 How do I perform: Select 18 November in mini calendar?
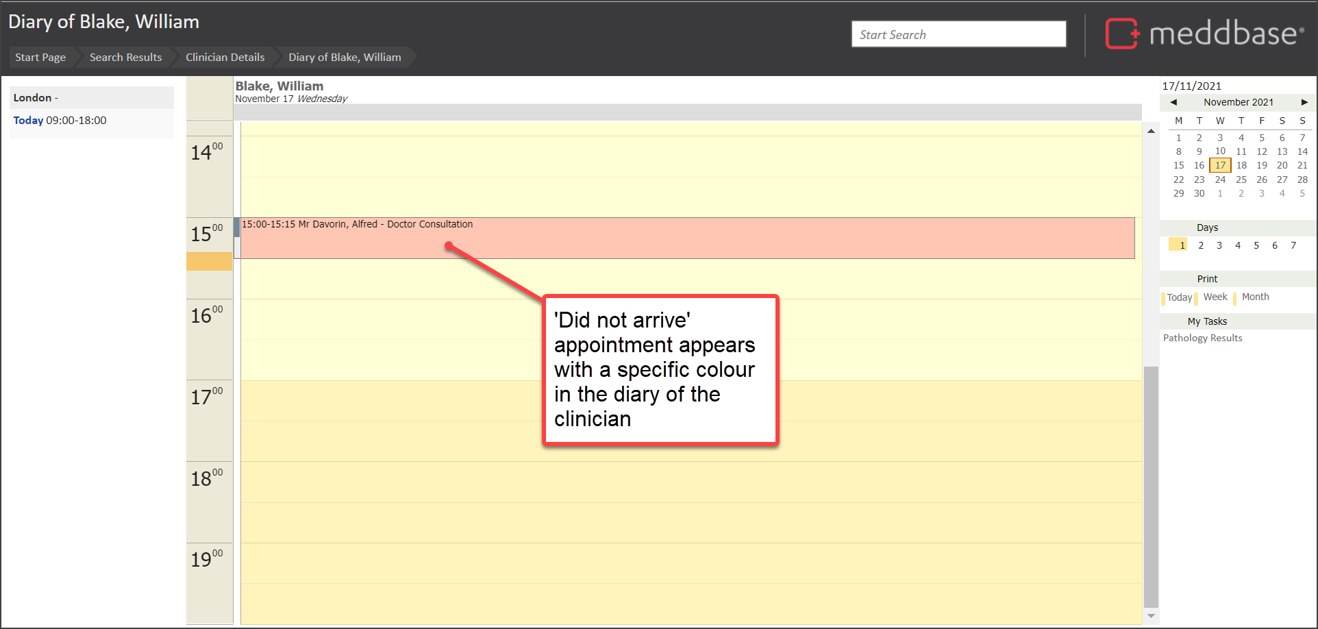click(x=1241, y=165)
